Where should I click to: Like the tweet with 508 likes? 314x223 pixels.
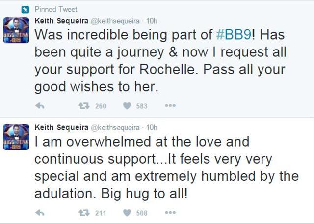(127, 213)
